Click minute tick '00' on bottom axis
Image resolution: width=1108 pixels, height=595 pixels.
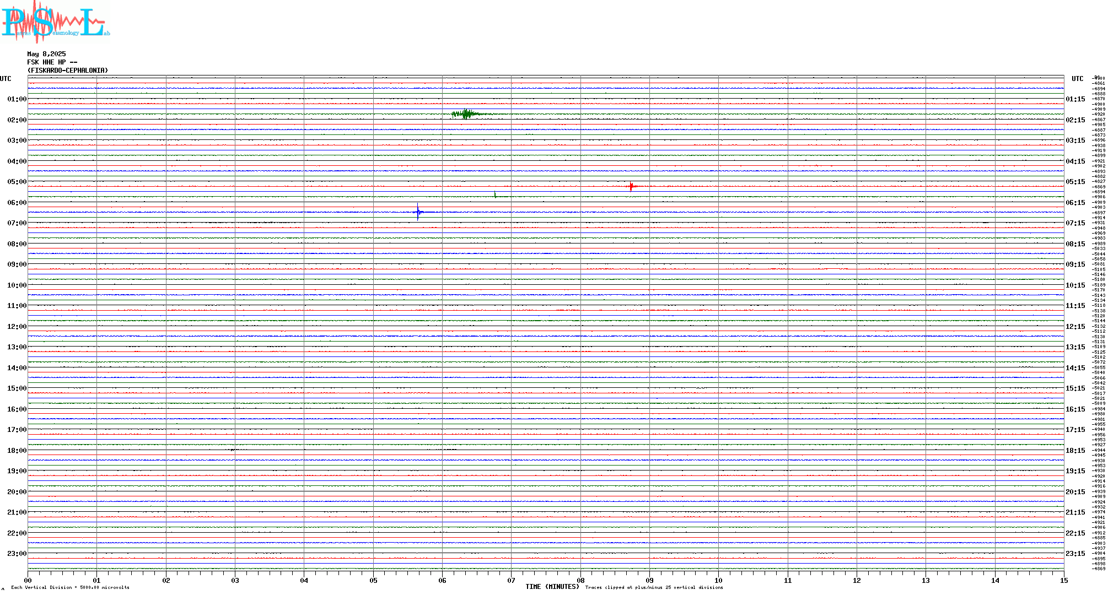pyautogui.click(x=28, y=580)
